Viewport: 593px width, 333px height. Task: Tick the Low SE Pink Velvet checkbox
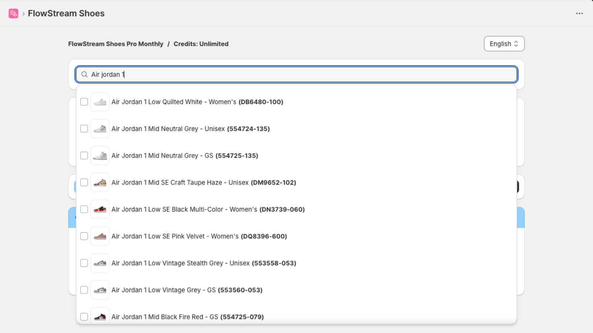tap(84, 236)
